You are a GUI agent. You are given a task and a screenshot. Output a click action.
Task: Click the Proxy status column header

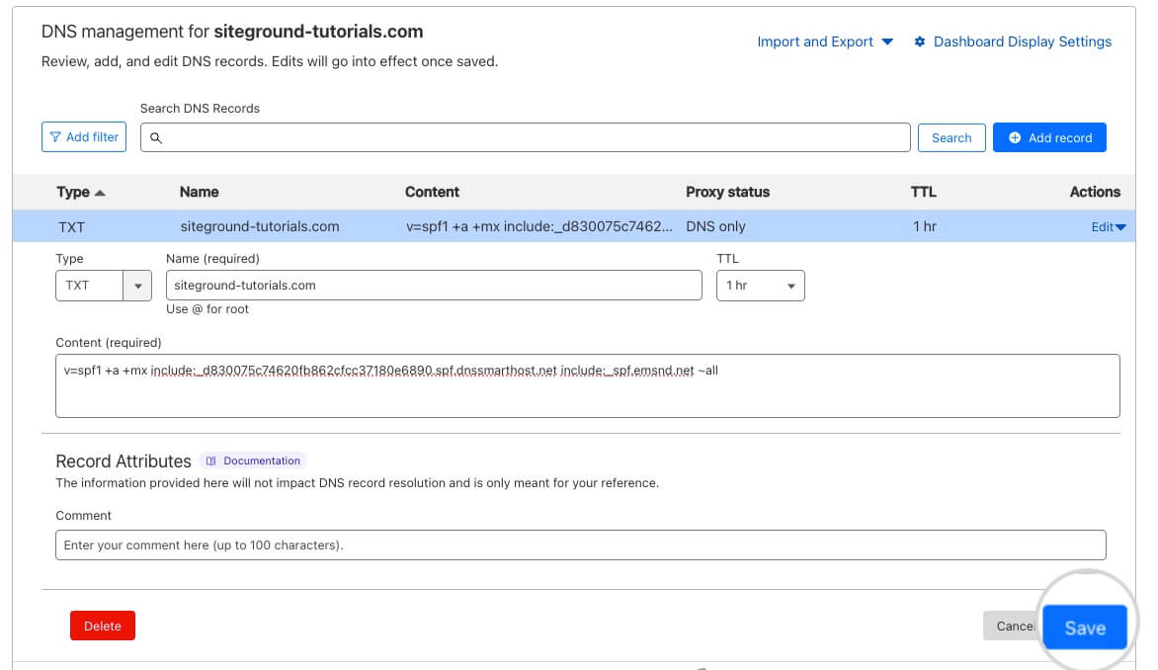727,192
